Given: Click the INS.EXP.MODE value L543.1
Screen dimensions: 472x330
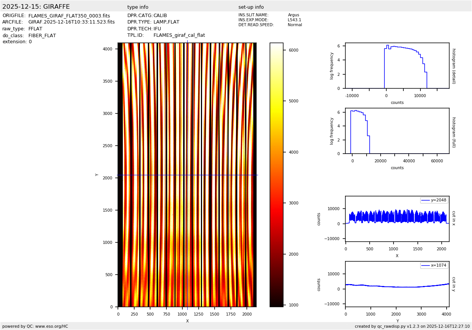Looking at the screenshot, I should point(294,20).
